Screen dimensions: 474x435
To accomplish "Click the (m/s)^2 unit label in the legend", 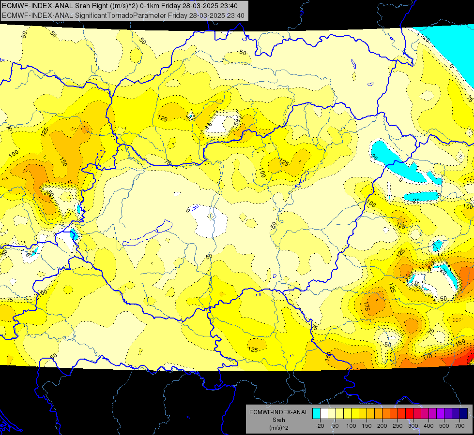I will (x=278, y=428).
